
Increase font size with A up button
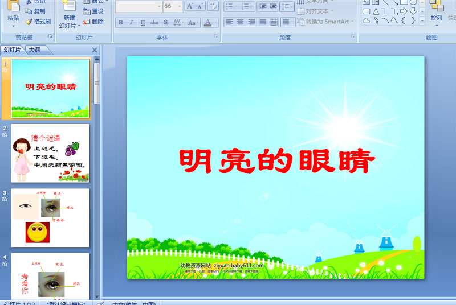190,6
